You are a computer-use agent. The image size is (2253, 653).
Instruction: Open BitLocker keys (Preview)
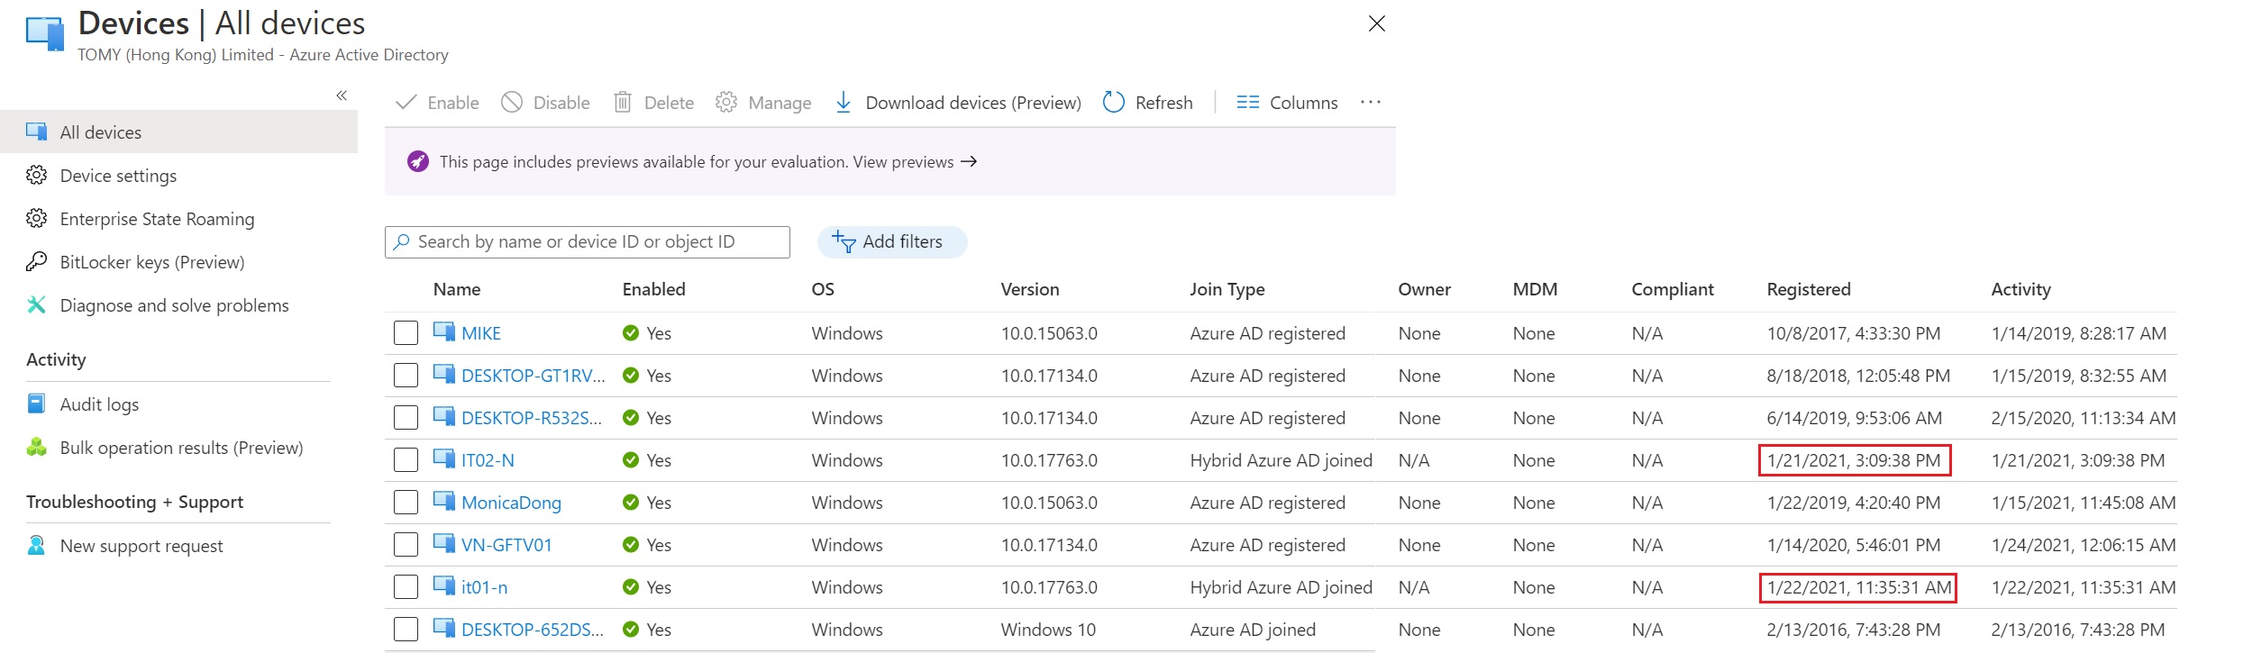(152, 262)
